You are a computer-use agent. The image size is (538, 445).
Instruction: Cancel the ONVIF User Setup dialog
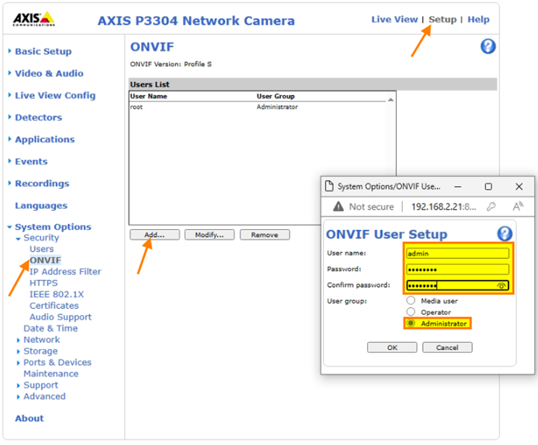(447, 347)
